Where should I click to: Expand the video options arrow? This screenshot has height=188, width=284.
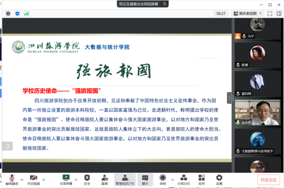(44, 180)
